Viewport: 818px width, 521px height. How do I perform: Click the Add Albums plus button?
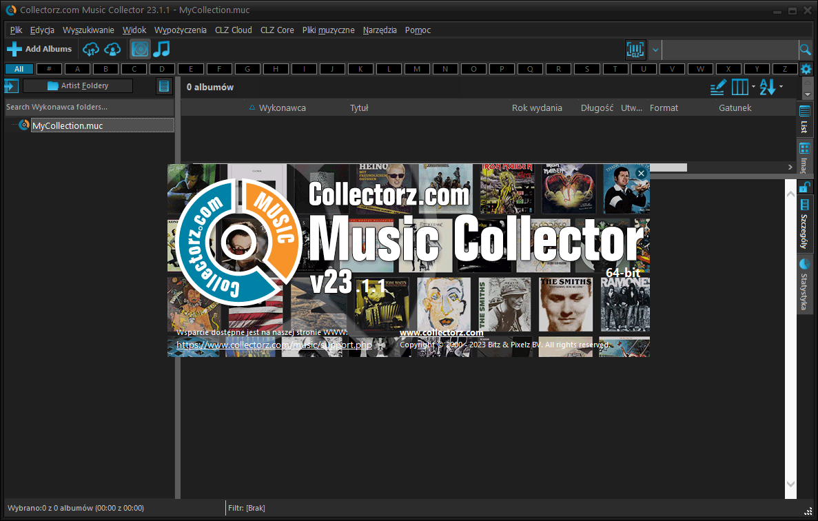point(39,49)
